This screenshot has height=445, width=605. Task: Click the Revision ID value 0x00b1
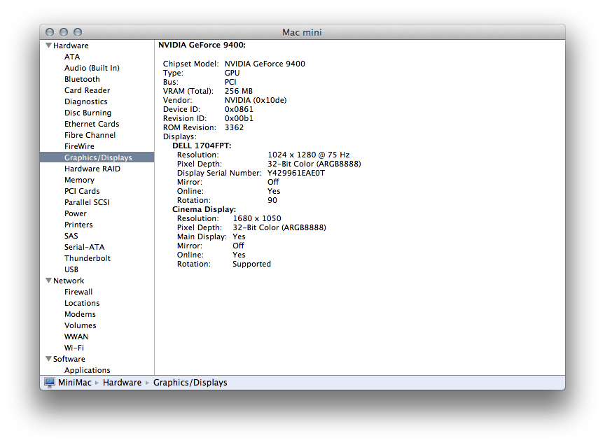[239, 118]
